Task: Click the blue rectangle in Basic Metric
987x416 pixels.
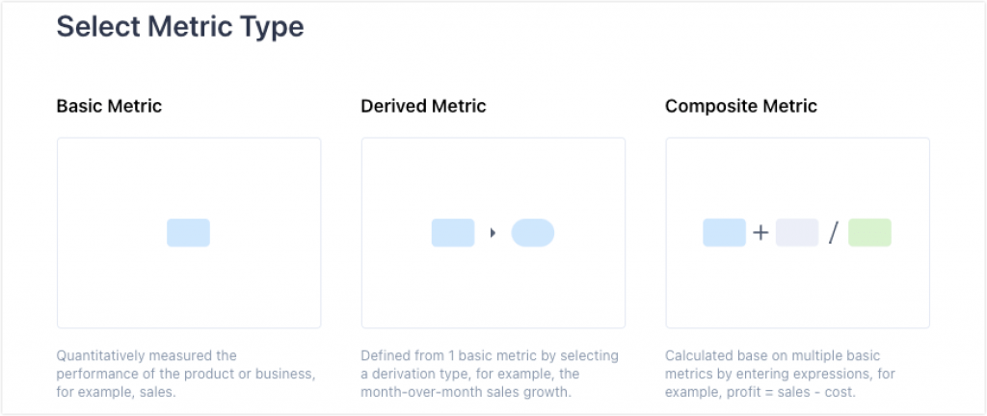Action: 188,232
